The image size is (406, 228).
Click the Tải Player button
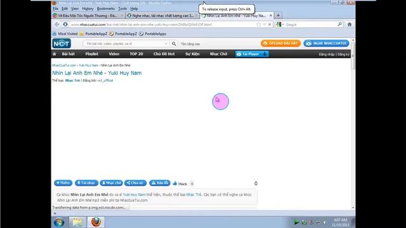(x=252, y=54)
